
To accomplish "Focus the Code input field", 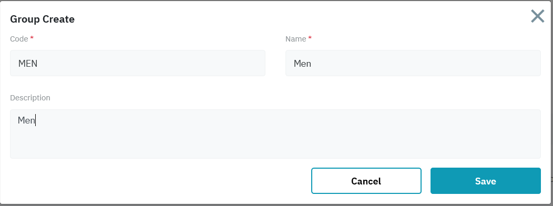I will (x=138, y=63).
